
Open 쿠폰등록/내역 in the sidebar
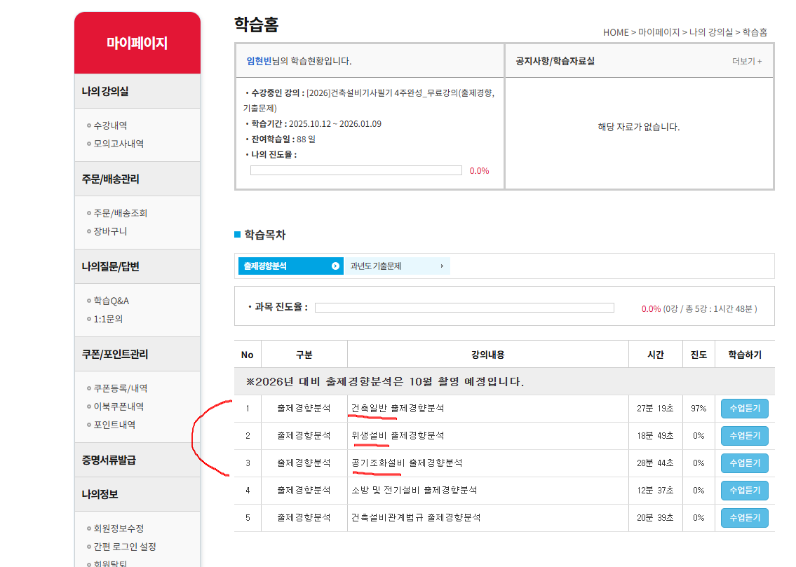(120, 388)
